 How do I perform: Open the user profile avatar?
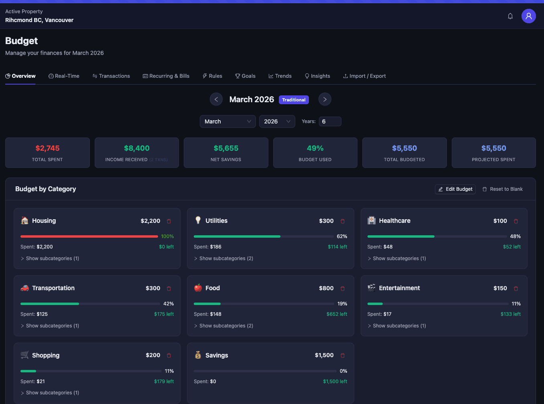point(528,16)
